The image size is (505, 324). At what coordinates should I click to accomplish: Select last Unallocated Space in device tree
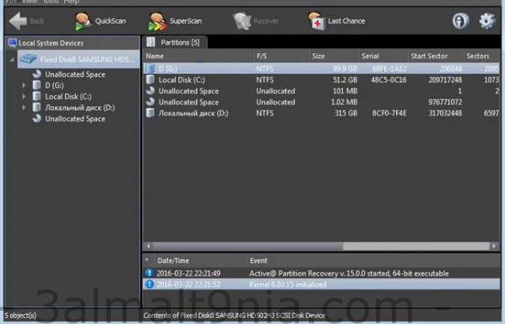75,119
